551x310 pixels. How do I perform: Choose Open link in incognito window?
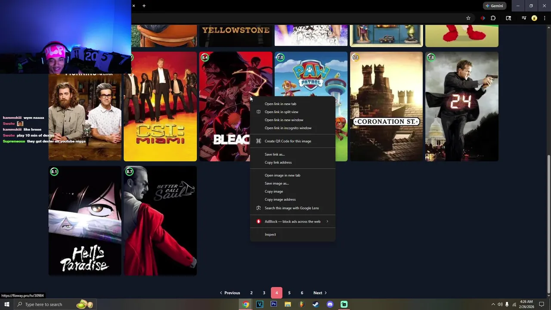click(293, 128)
